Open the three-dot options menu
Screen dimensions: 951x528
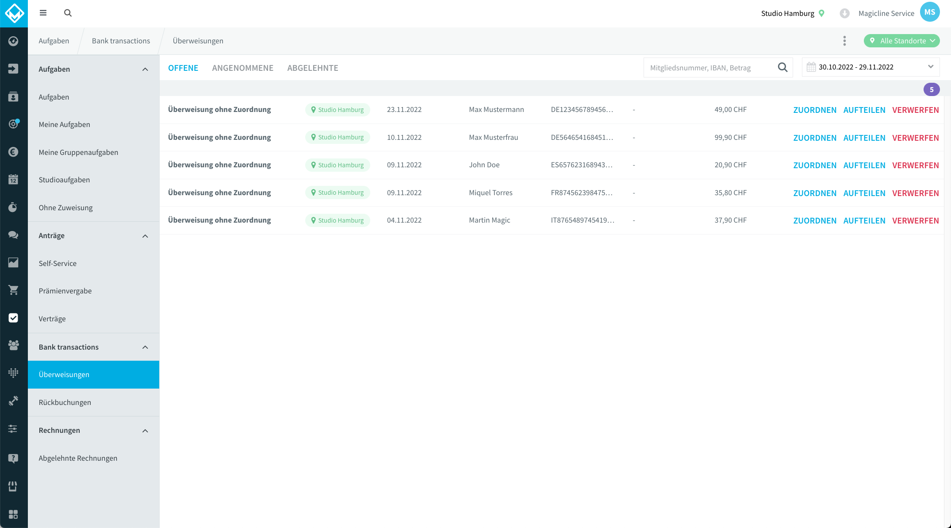(x=844, y=41)
